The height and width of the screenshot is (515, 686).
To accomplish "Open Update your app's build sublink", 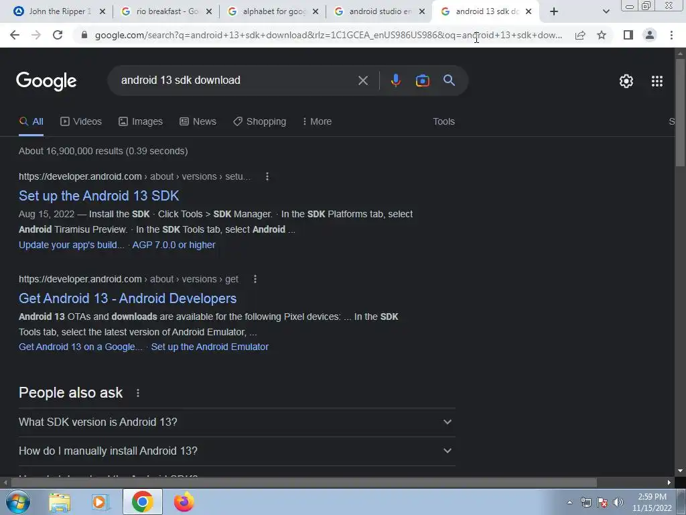I will (71, 245).
